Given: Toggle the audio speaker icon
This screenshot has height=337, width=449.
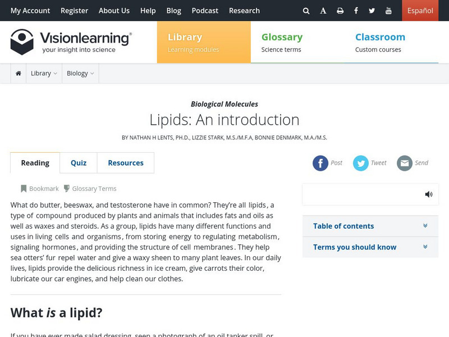Looking at the screenshot, I should (429, 194).
